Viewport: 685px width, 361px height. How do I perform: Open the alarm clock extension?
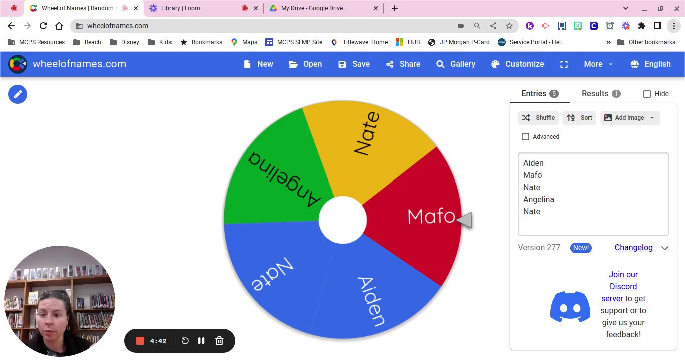(610, 26)
